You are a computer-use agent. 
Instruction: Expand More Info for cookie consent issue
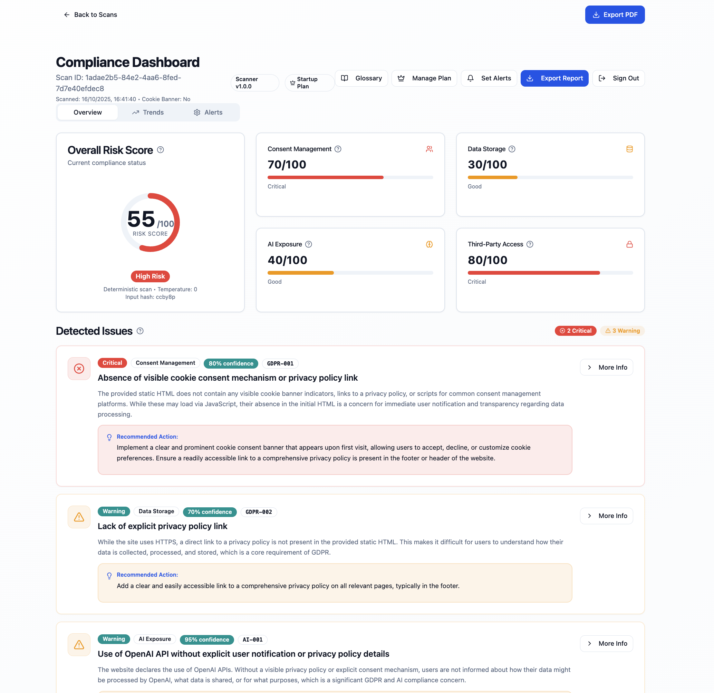tap(606, 368)
